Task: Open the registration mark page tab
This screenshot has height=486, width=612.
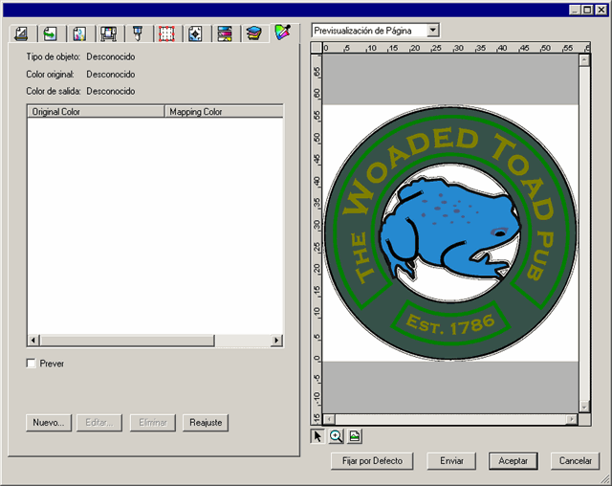Action: coord(195,33)
